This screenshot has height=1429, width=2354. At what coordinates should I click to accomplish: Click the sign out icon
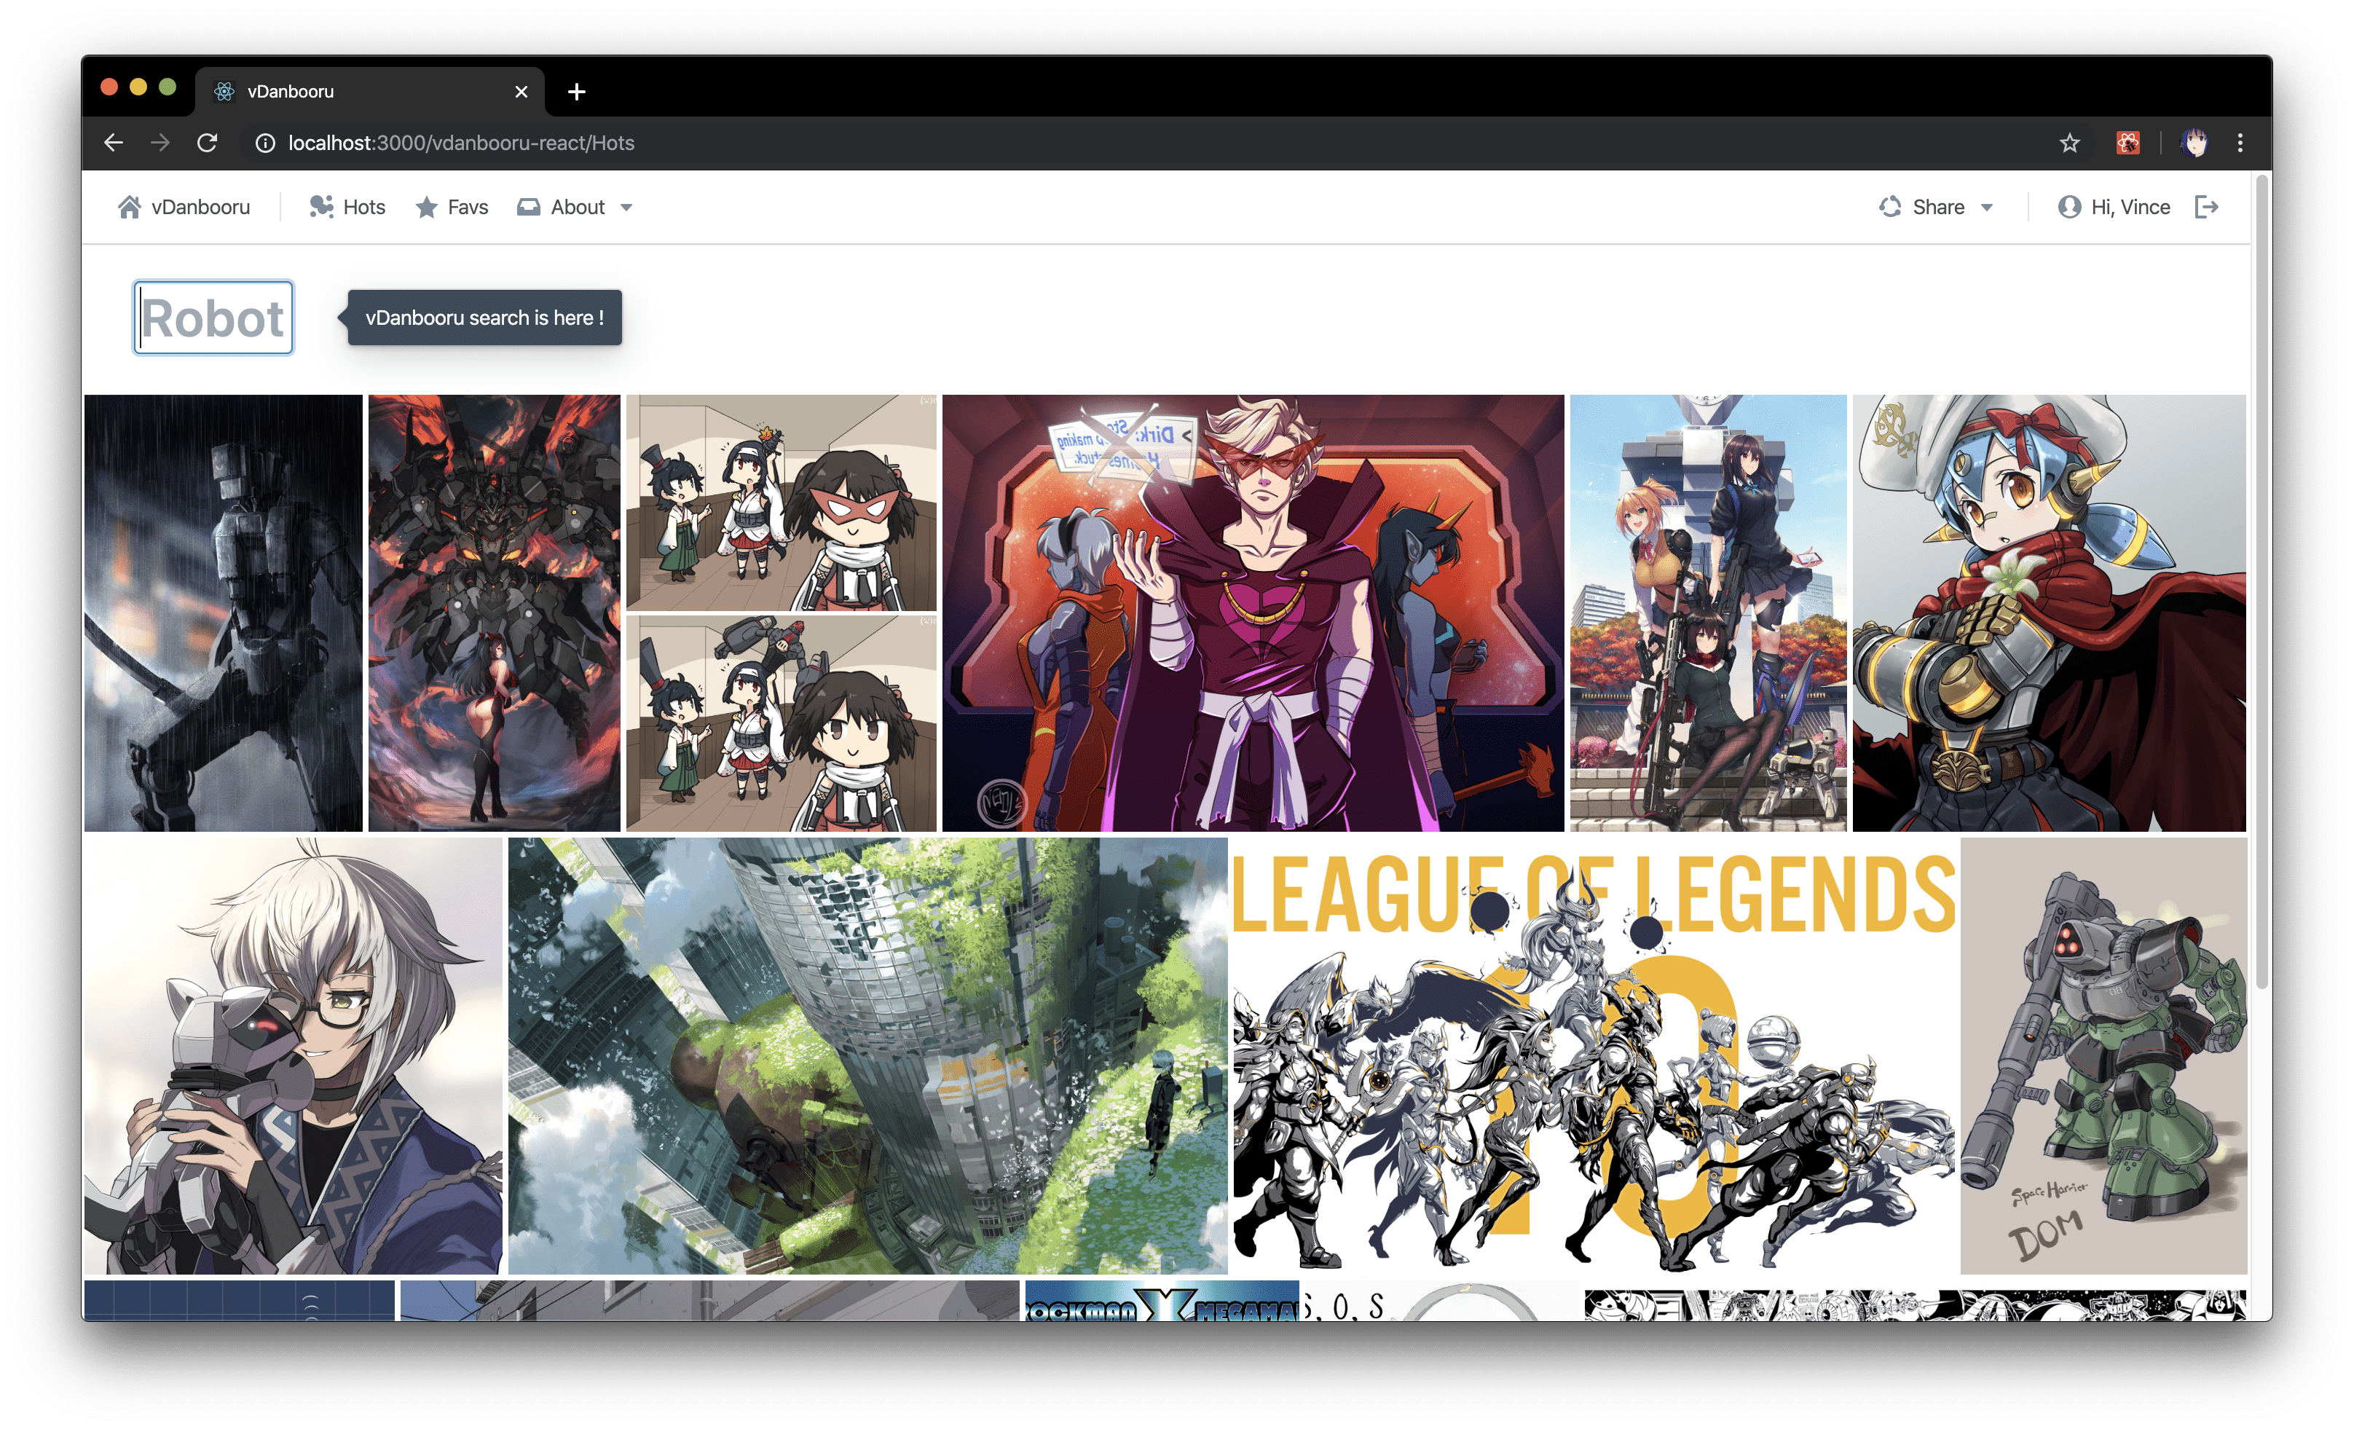point(2206,208)
